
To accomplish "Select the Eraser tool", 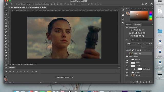I will 6,44.
